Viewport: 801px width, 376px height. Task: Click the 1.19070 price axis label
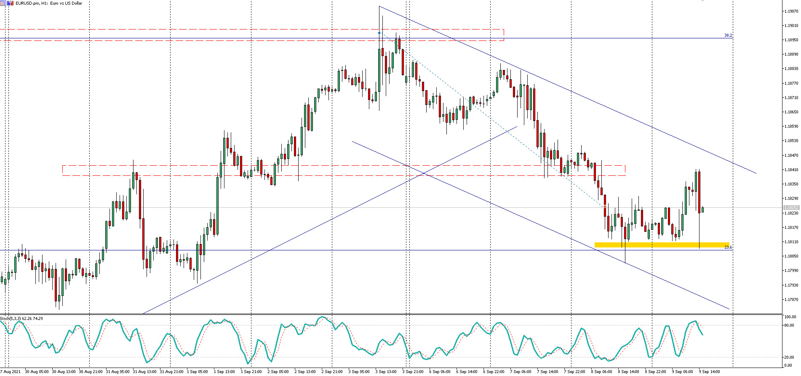point(791,11)
